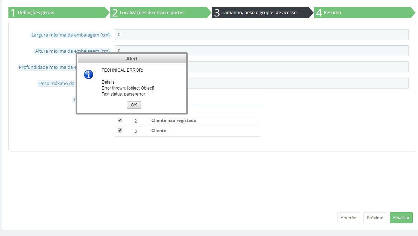Click the Largura máxima da embalagem (cm) label
The height and width of the screenshot is (236, 418).
tap(71, 35)
